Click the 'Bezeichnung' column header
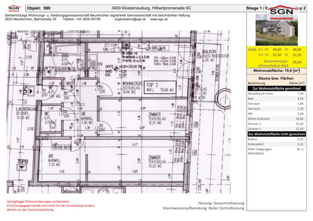 click(256, 83)
